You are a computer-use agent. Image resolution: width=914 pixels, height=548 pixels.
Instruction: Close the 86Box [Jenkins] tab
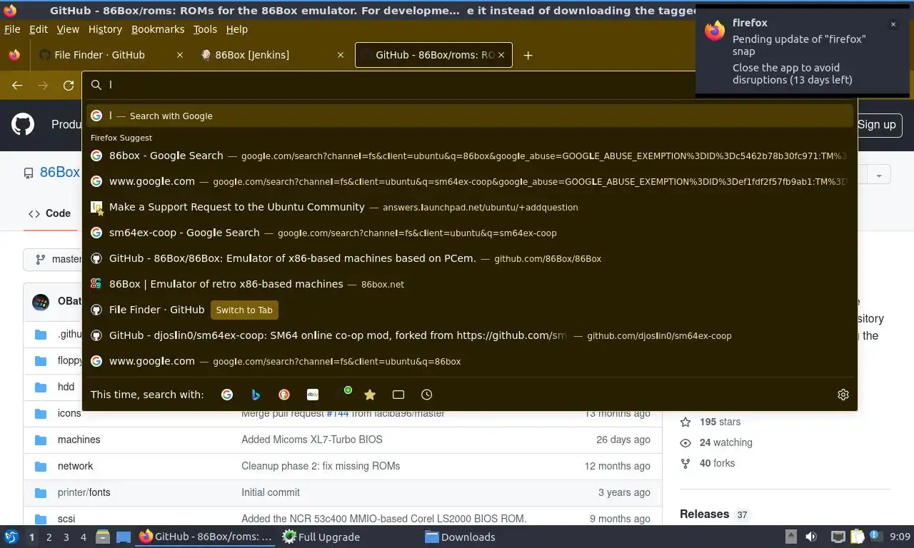pos(341,55)
